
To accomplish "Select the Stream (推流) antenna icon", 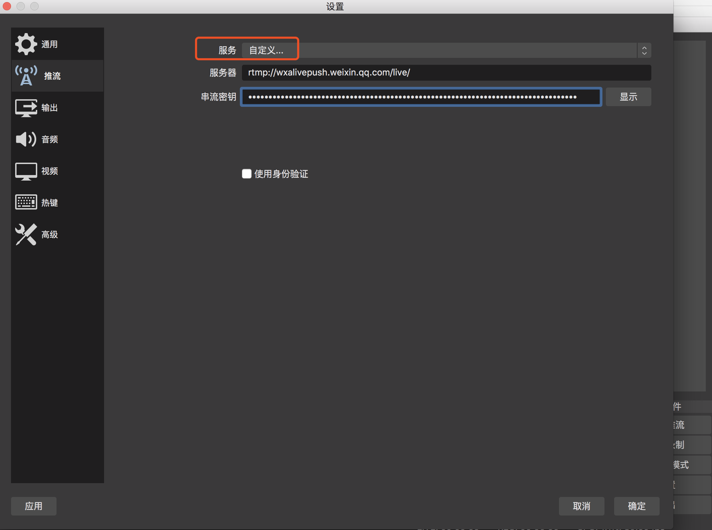I will click(x=26, y=76).
